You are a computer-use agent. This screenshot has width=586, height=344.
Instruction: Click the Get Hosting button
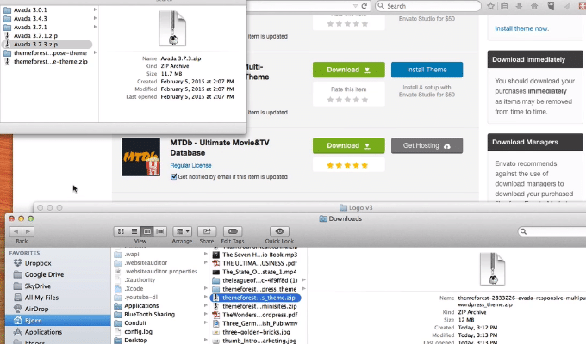coord(427,146)
